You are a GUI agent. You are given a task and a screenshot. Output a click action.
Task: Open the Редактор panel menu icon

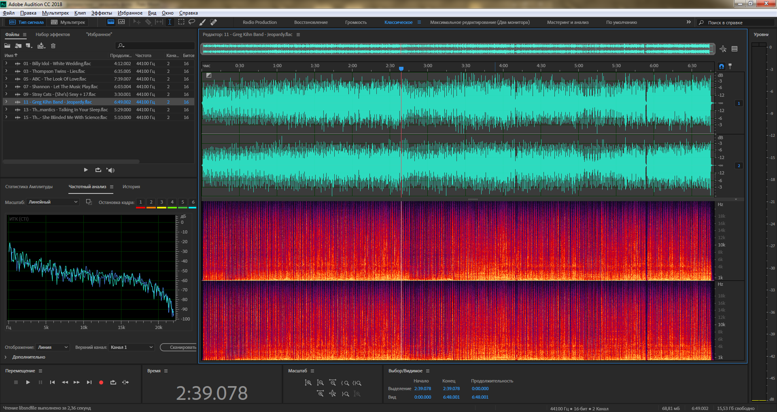[298, 34]
